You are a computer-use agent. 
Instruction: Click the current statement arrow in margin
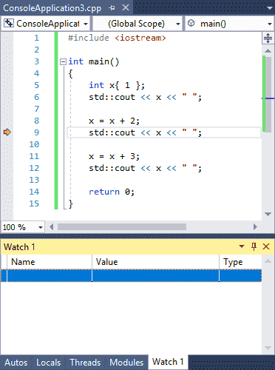point(7,132)
